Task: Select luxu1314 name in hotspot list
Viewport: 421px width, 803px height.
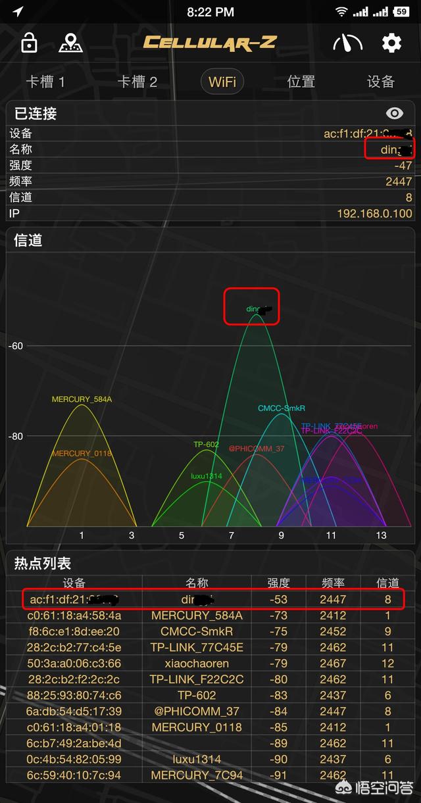Action: coord(197,759)
